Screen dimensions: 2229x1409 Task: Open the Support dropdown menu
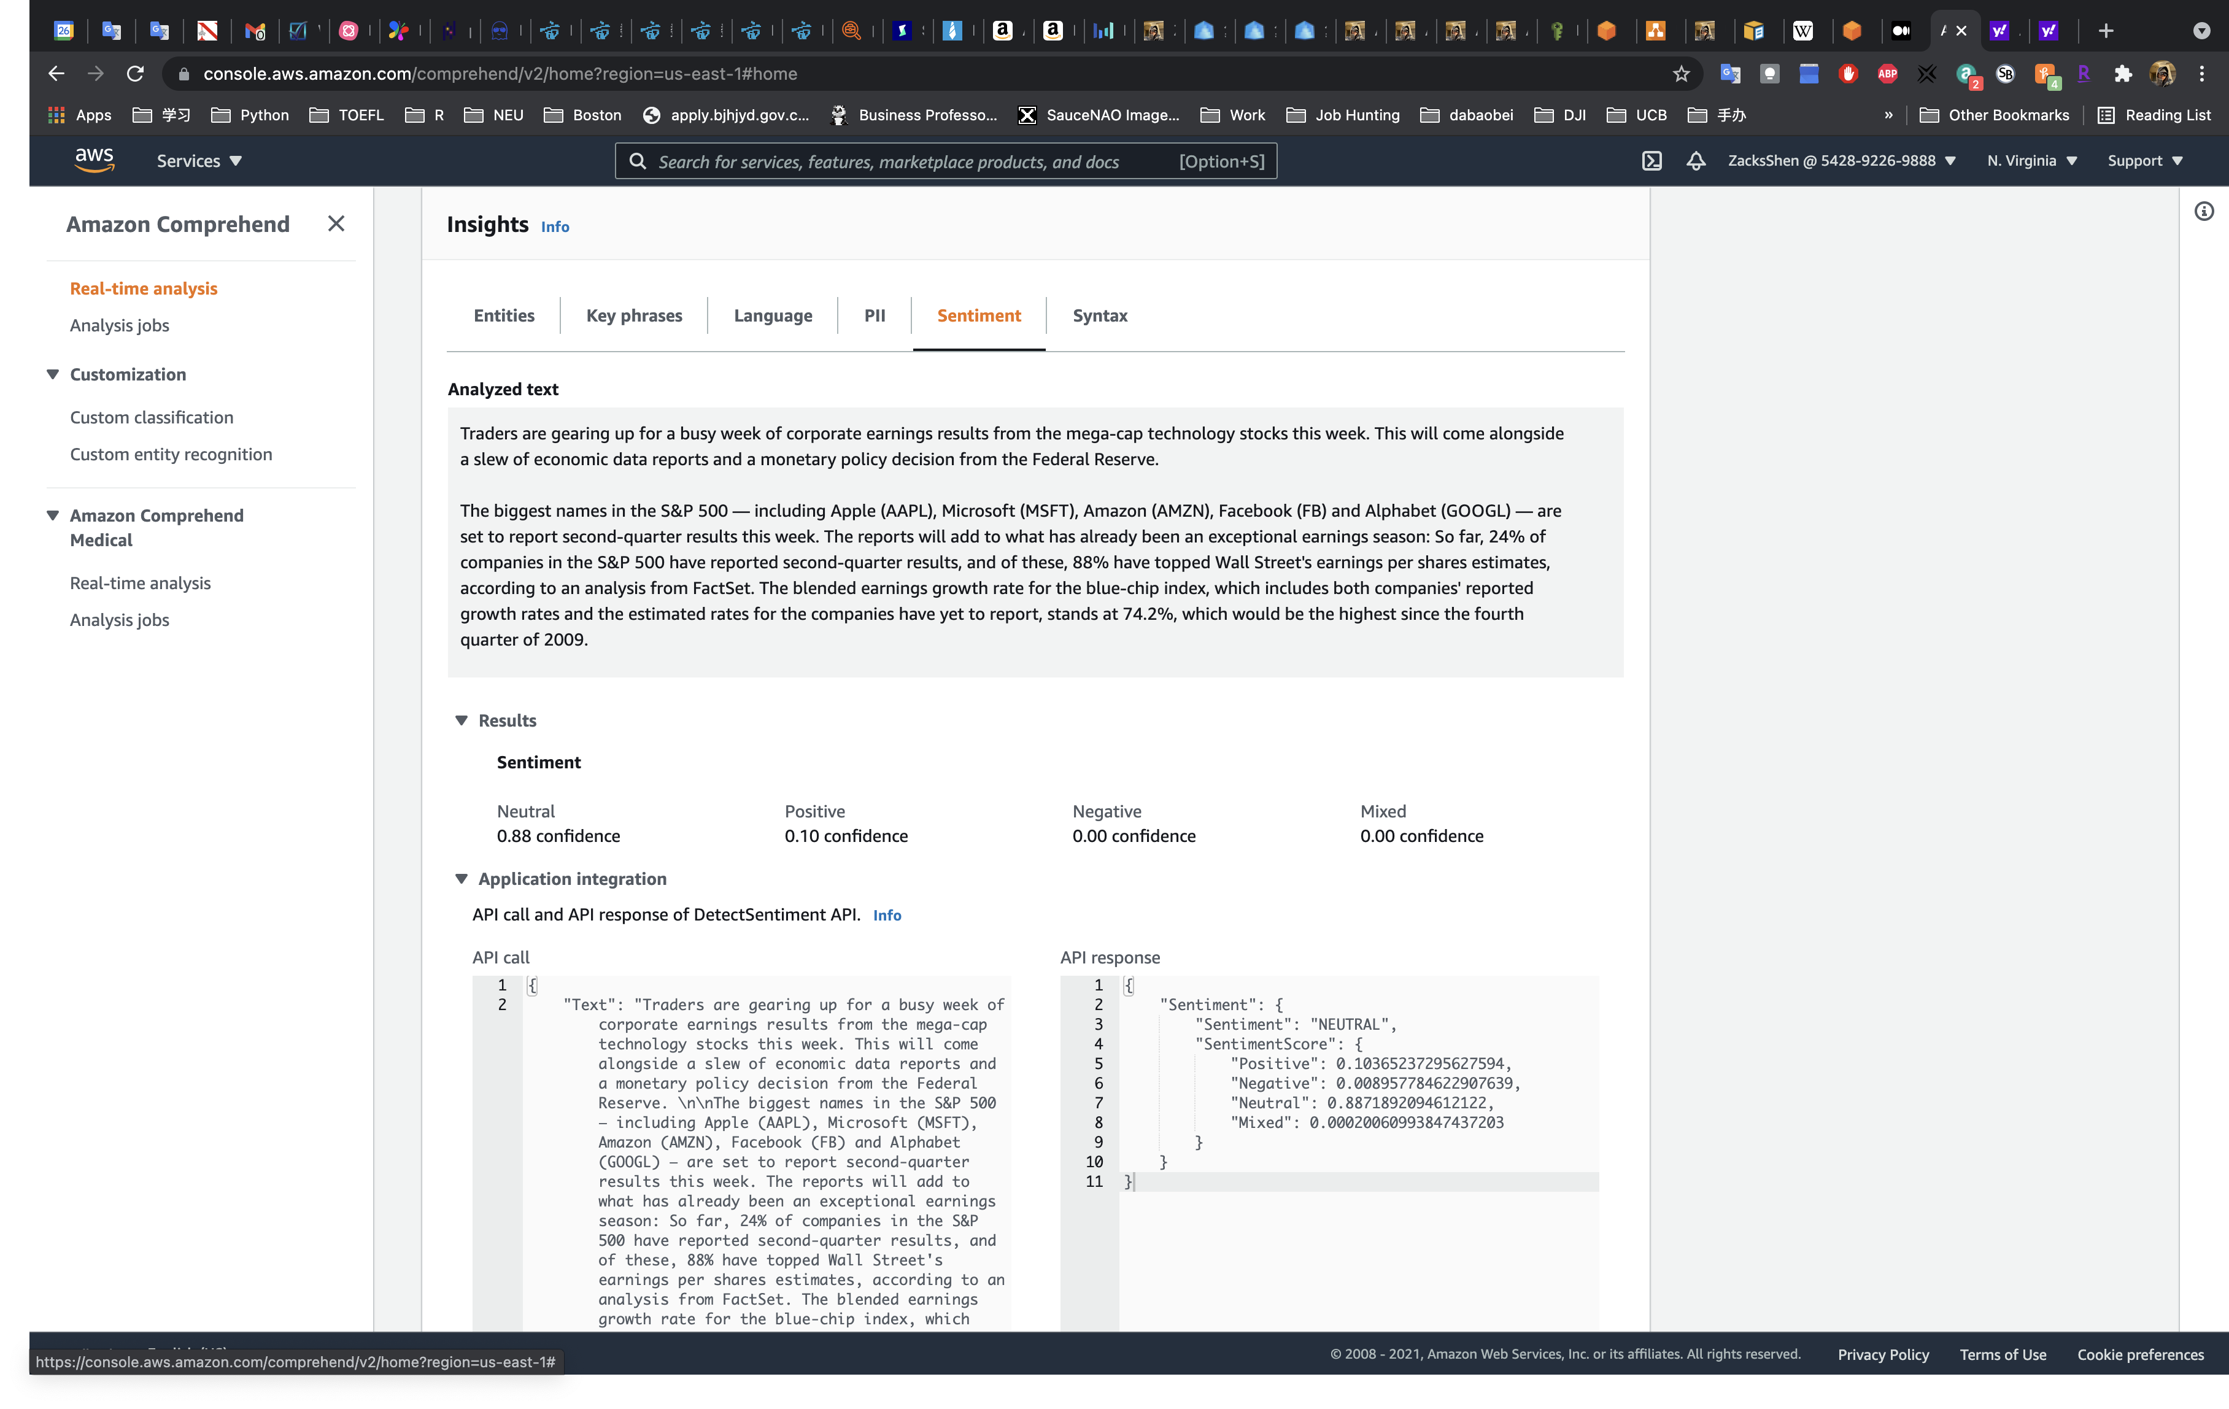pos(2144,161)
